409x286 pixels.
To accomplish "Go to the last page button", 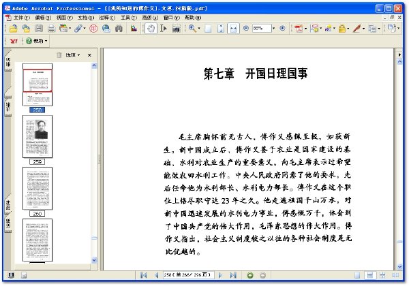I will 233,275.
